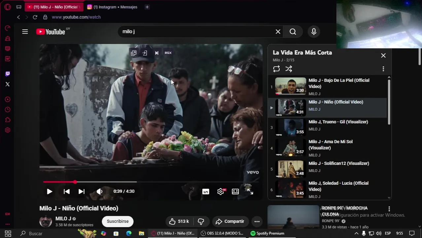
Task: Subscribe with the Suscribirse button
Action: [118, 221]
